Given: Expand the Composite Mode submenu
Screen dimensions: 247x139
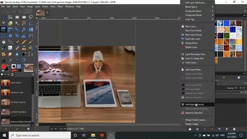Looking at the screenshot, I should point(198,15).
